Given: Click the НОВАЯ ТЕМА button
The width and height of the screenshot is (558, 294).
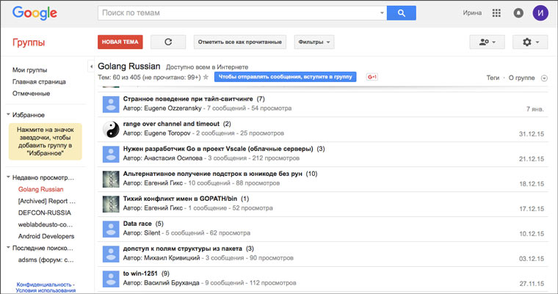Looking at the screenshot, I should [120, 42].
